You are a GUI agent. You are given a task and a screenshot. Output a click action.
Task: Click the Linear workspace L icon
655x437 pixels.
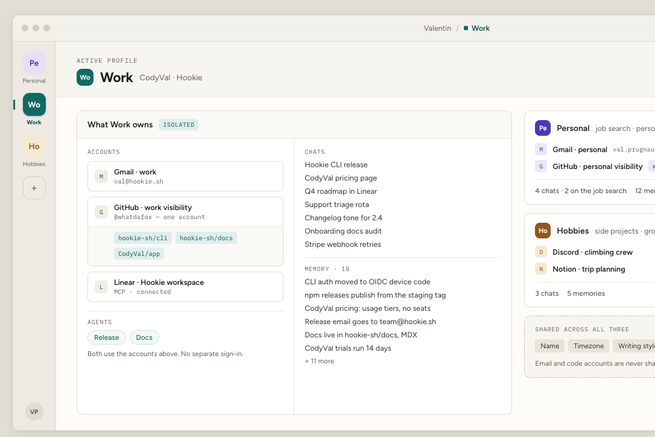(101, 287)
